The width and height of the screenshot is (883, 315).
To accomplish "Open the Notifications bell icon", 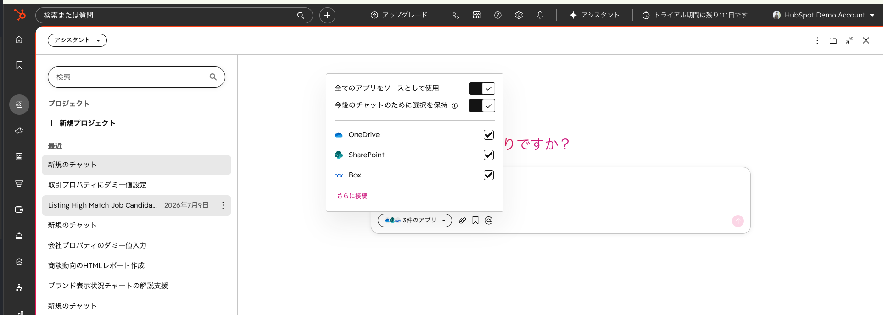I will point(540,15).
